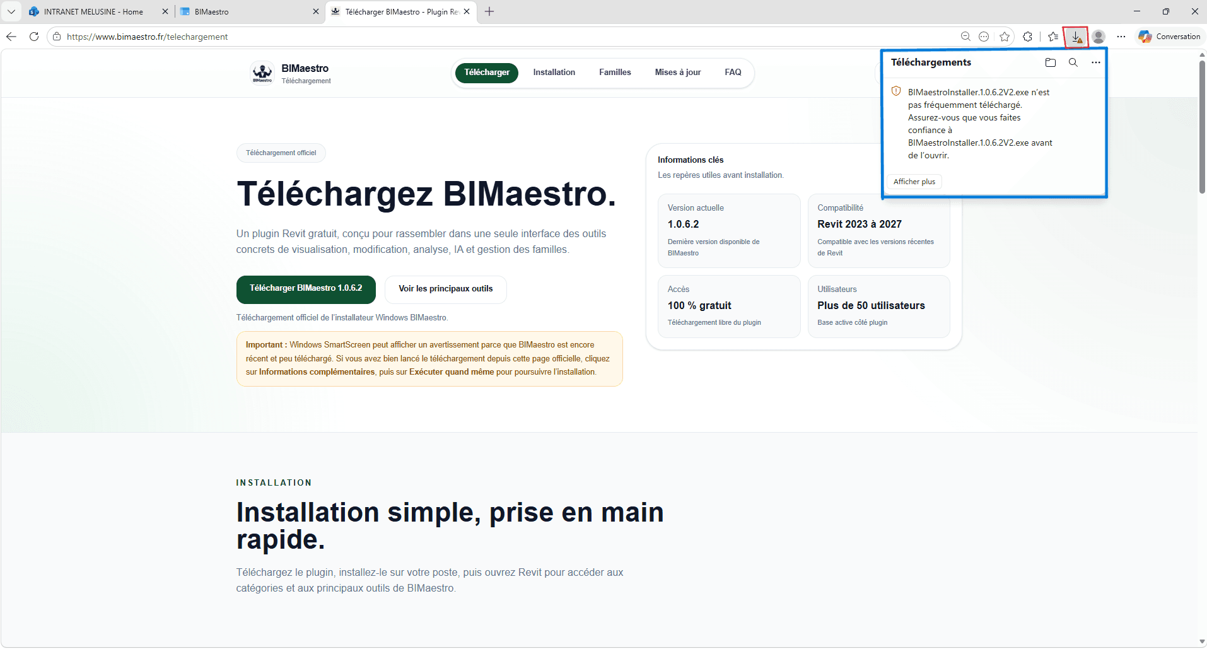Open the tab search chevron
This screenshot has width=1207, height=649.
pos(11,11)
